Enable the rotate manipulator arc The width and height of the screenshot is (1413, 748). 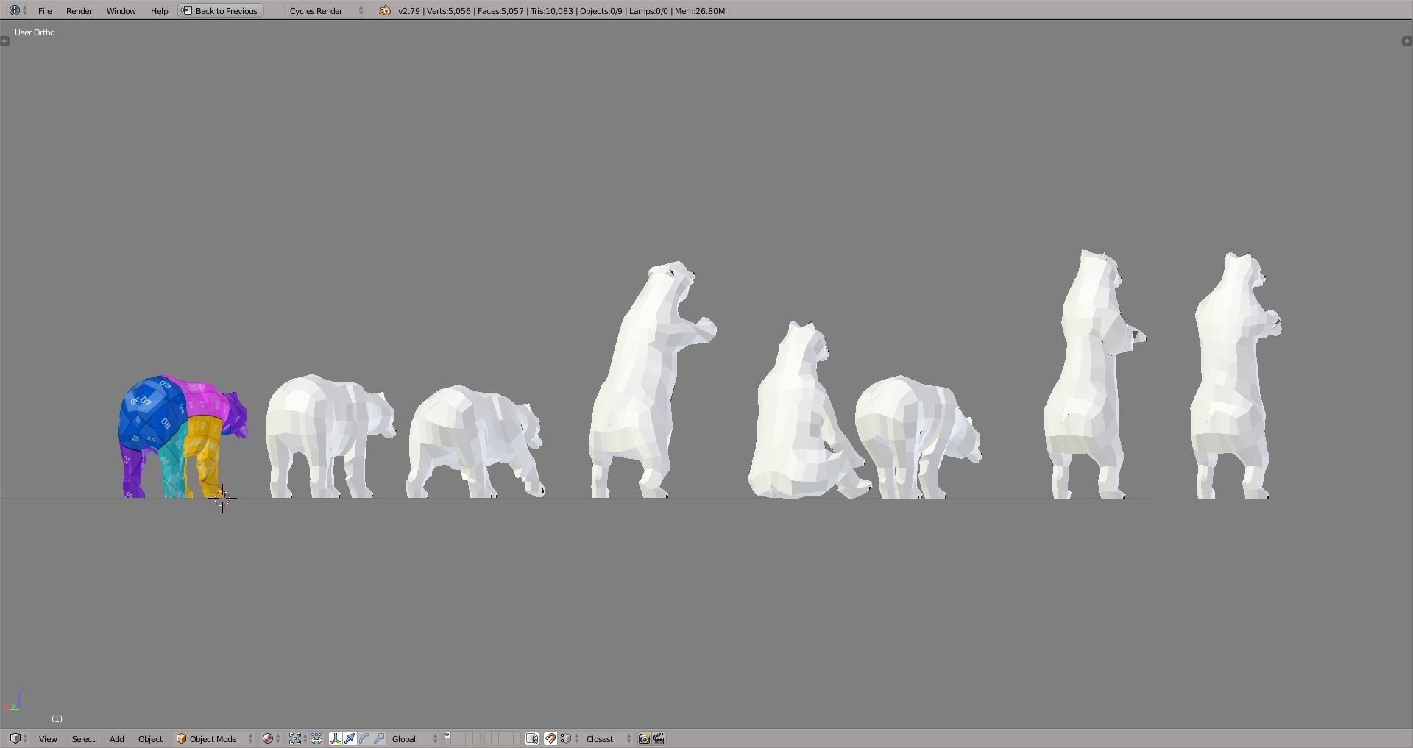(364, 738)
